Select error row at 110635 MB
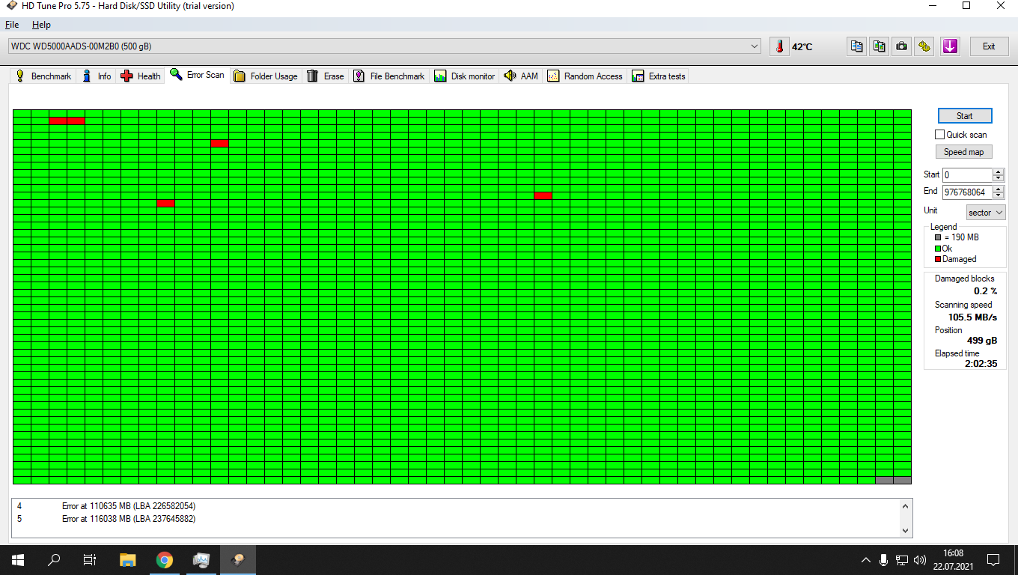The height and width of the screenshot is (575, 1018). point(455,506)
